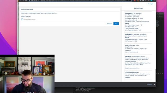
Task: Click the 'Default outcome executed.' line
Action: coord(132,68)
